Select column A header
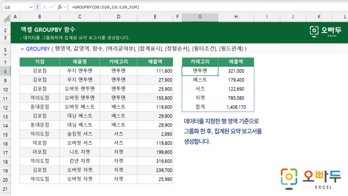The width and height of the screenshot is (348, 196). coord(15,17)
